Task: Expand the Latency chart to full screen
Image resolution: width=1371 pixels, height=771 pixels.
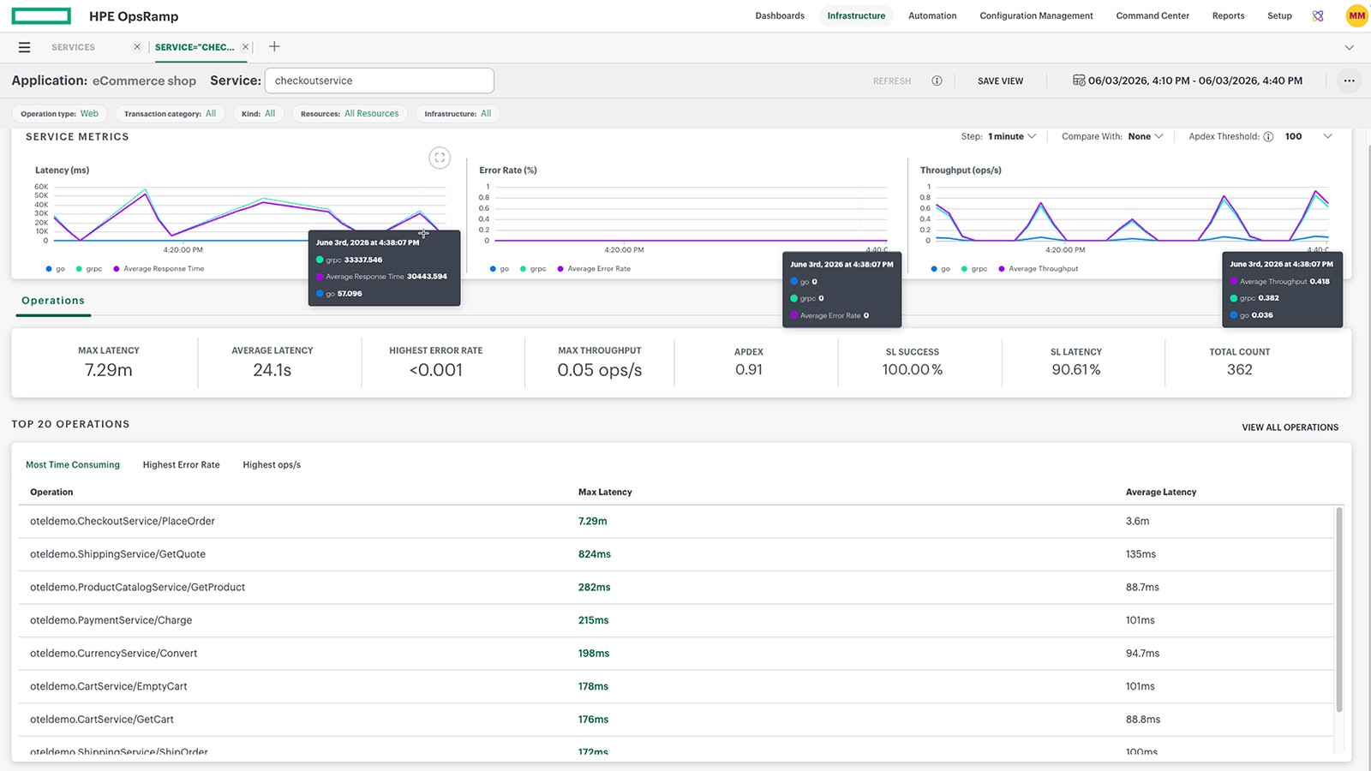Action: [x=440, y=158]
